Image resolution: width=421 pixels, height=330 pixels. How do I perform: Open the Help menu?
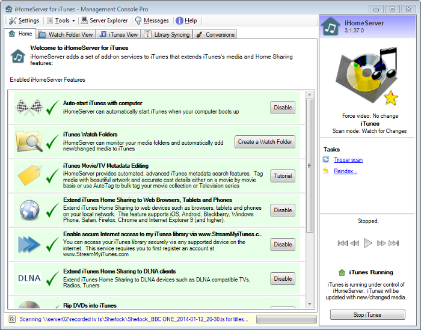point(186,20)
